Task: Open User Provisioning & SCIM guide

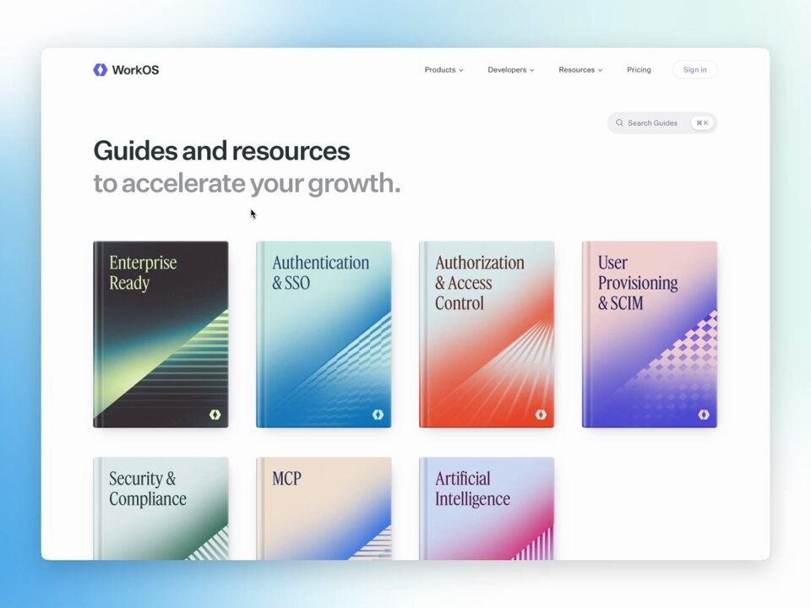Action: [x=650, y=334]
